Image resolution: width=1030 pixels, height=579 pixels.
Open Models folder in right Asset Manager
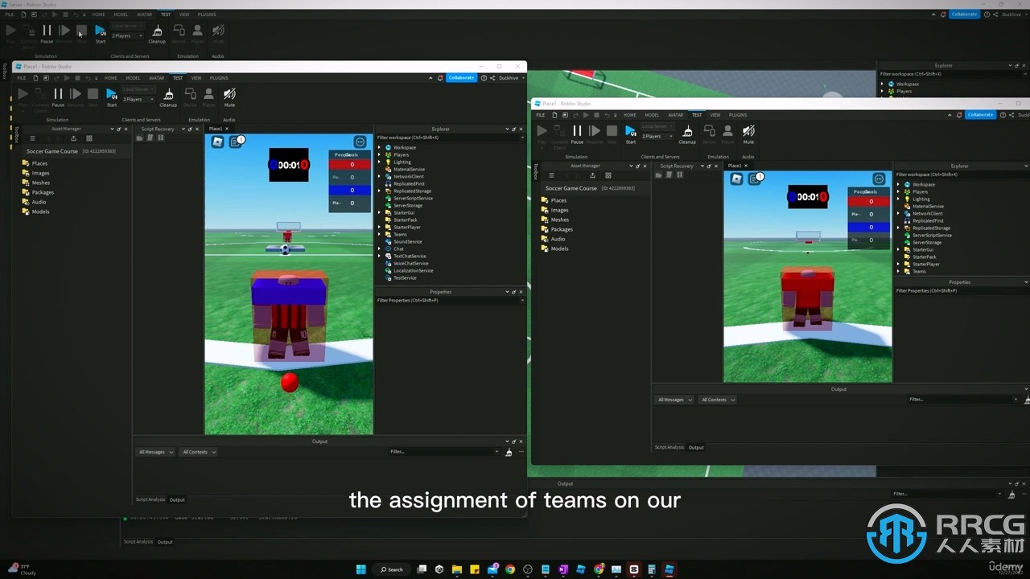(x=555, y=248)
